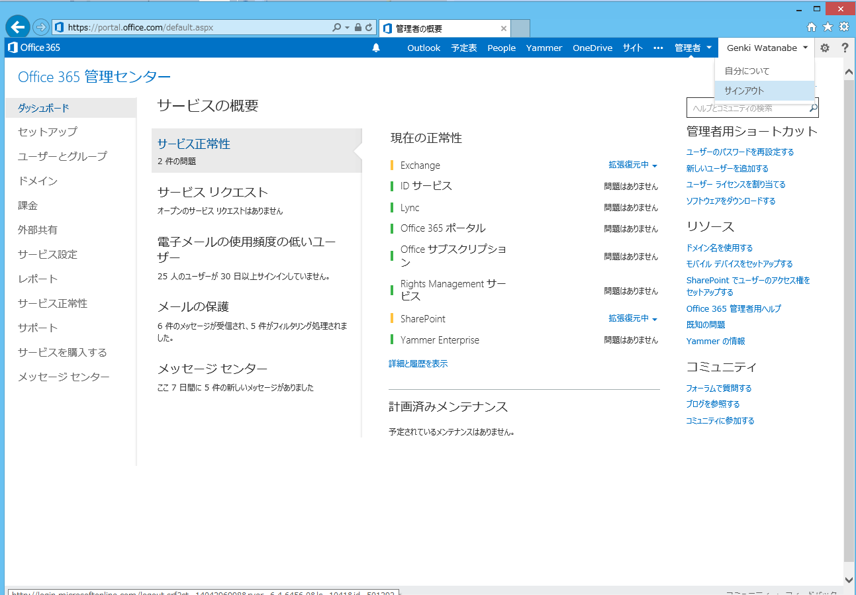The width and height of the screenshot is (856, 595).
Task: Click the lock icon in address bar
Action: click(x=358, y=28)
